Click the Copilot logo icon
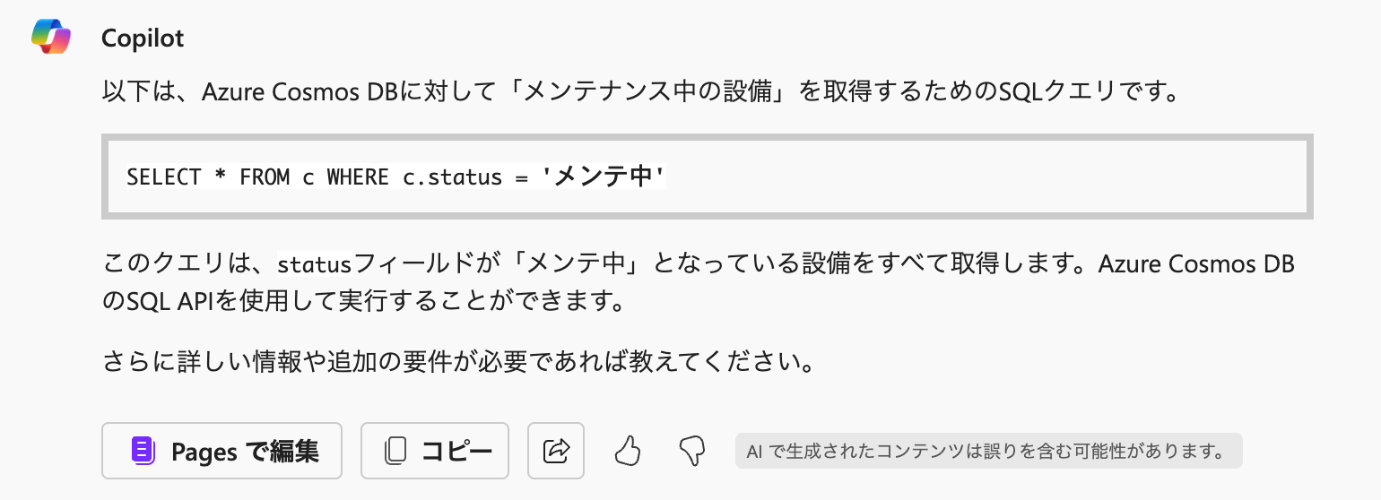The width and height of the screenshot is (1381, 500). tap(51, 37)
